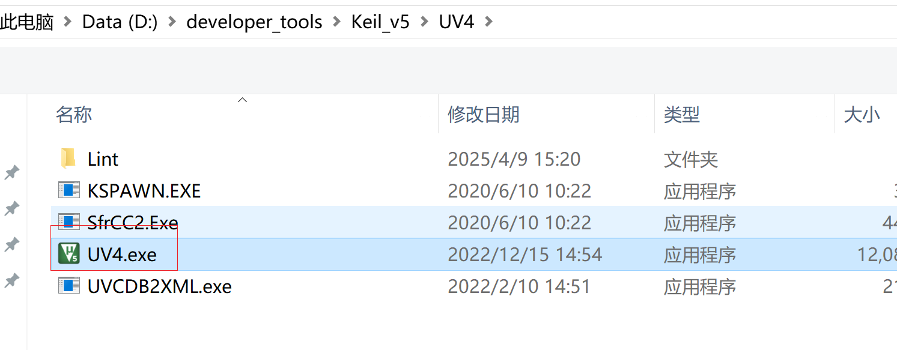Sort files by 修改日期 column
The height and width of the screenshot is (350, 897).
point(484,114)
